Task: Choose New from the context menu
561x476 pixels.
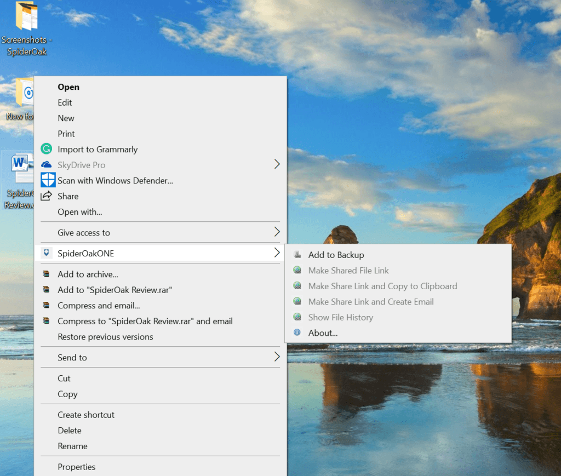Action: click(161, 118)
